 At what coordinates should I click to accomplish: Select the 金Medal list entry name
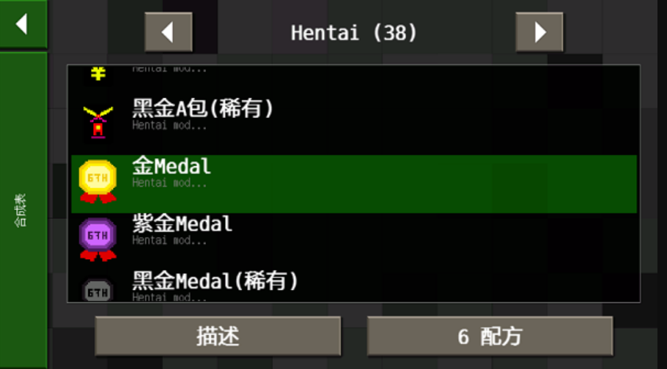(x=172, y=166)
